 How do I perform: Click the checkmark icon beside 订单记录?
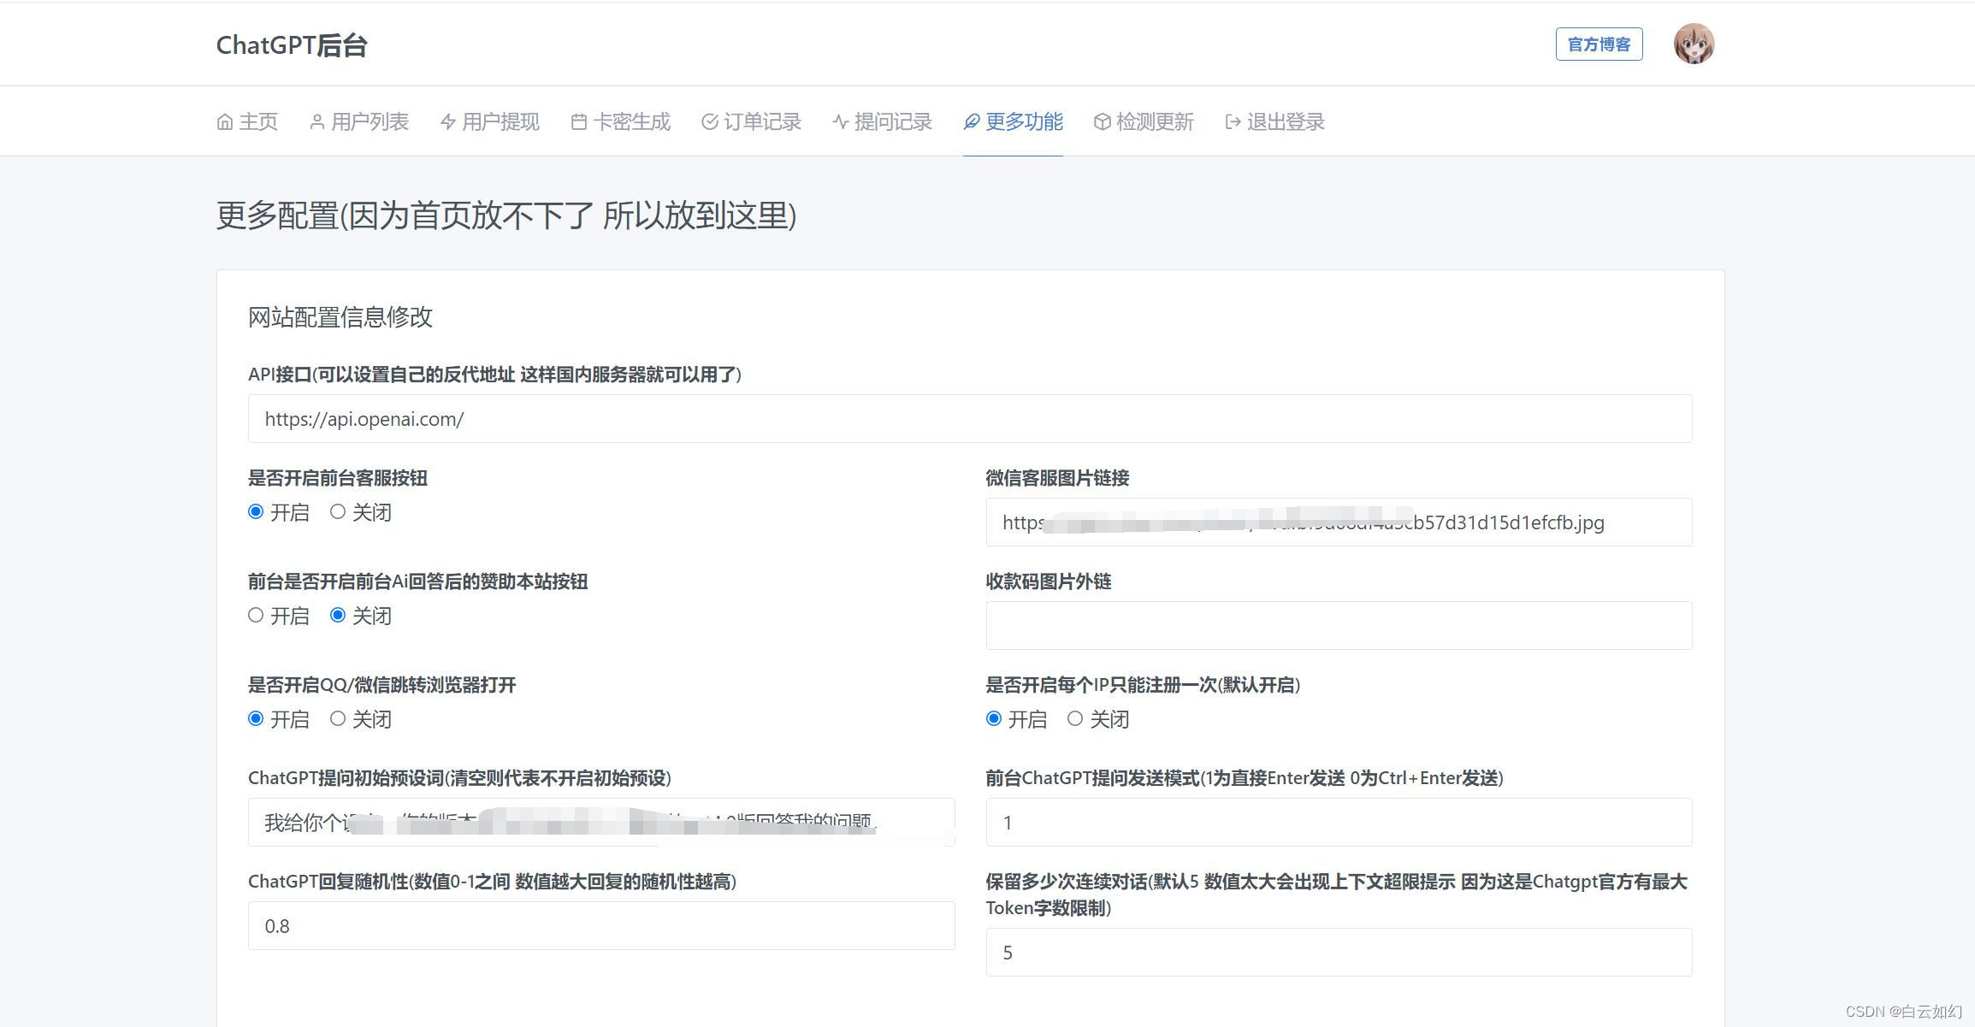710,122
